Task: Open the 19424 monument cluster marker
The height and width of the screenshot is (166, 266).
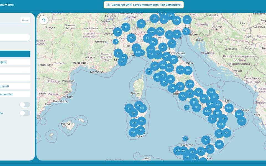Action: [x=131, y=38]
